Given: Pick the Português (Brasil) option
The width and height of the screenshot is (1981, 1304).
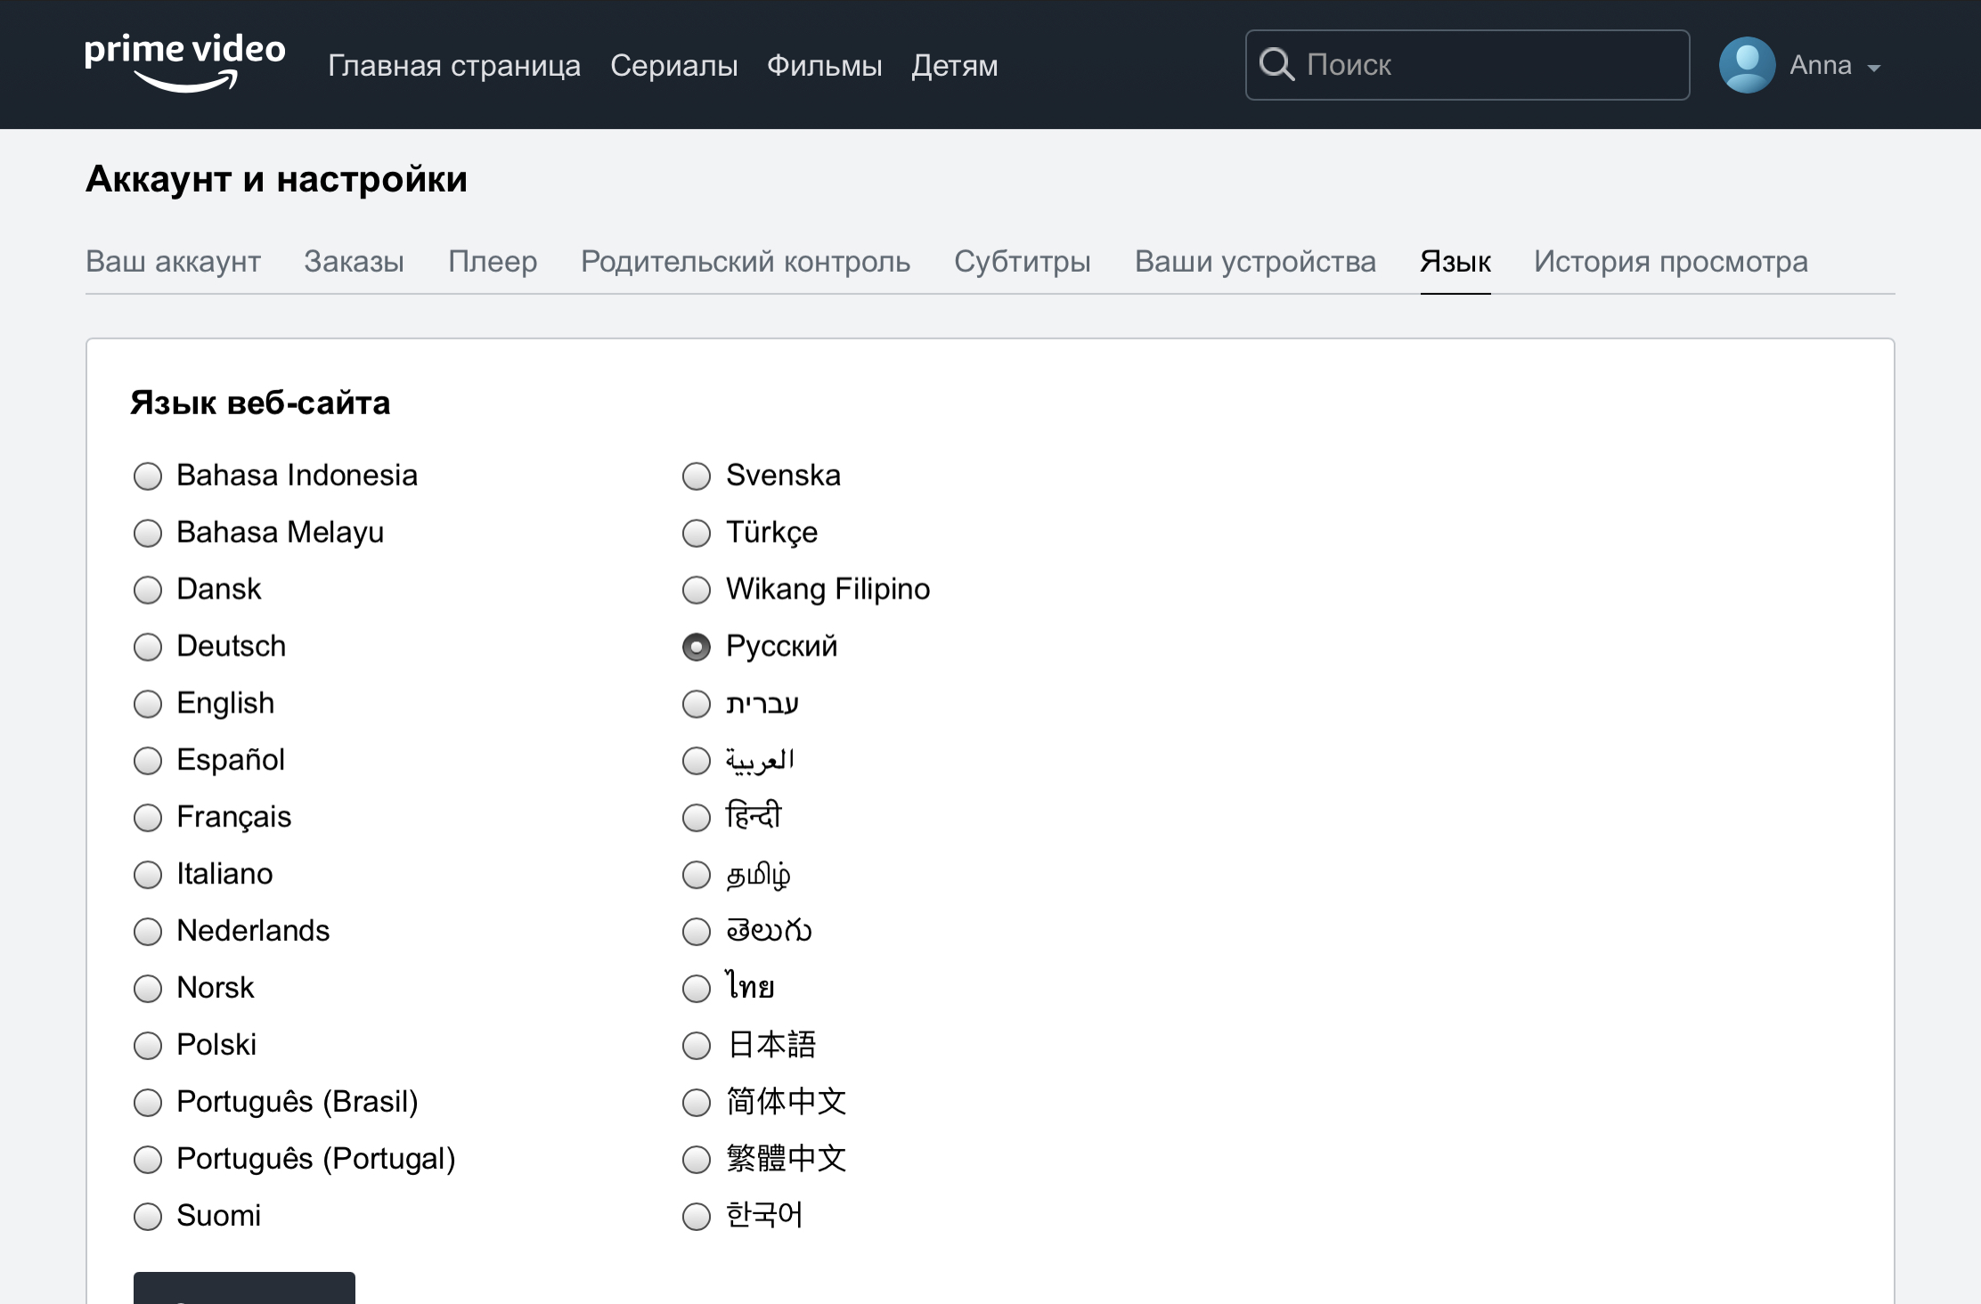Looking at the screenshot, I should (x=148, y=1103).
